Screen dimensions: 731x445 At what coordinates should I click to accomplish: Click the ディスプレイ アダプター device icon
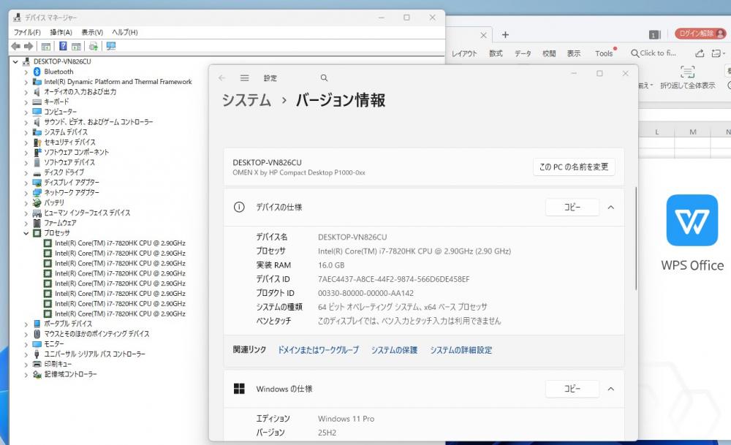37,183
